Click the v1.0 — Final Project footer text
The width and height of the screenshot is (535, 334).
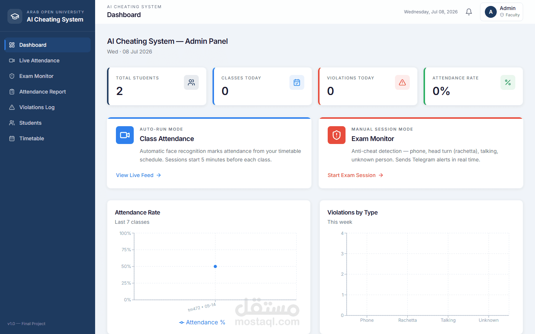(x=26, y=324)
